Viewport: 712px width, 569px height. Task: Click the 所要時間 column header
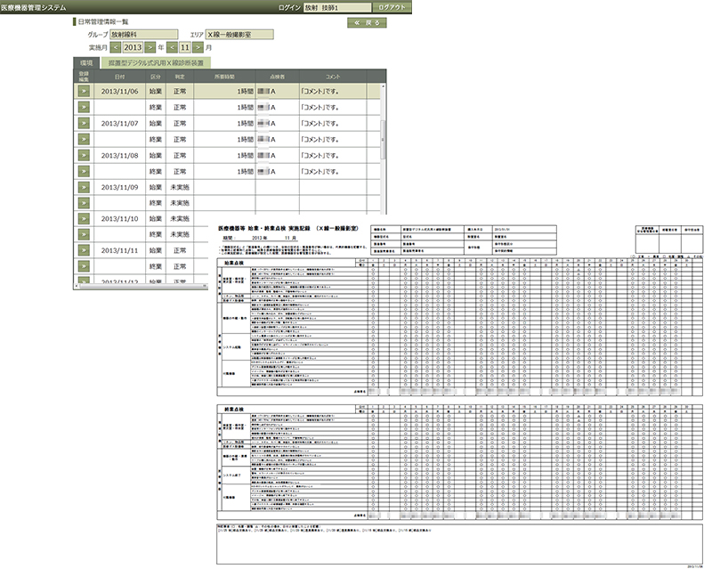(224, 77)
